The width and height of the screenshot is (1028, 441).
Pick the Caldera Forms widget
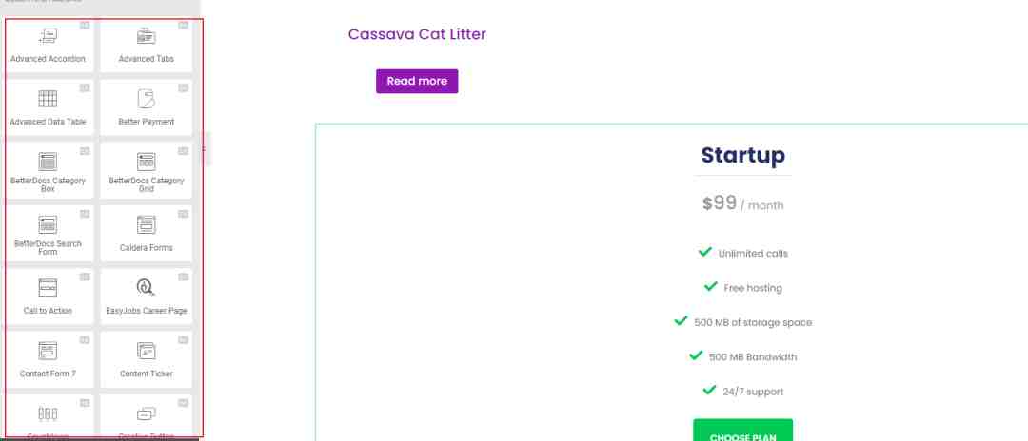(x=147, y=234)
